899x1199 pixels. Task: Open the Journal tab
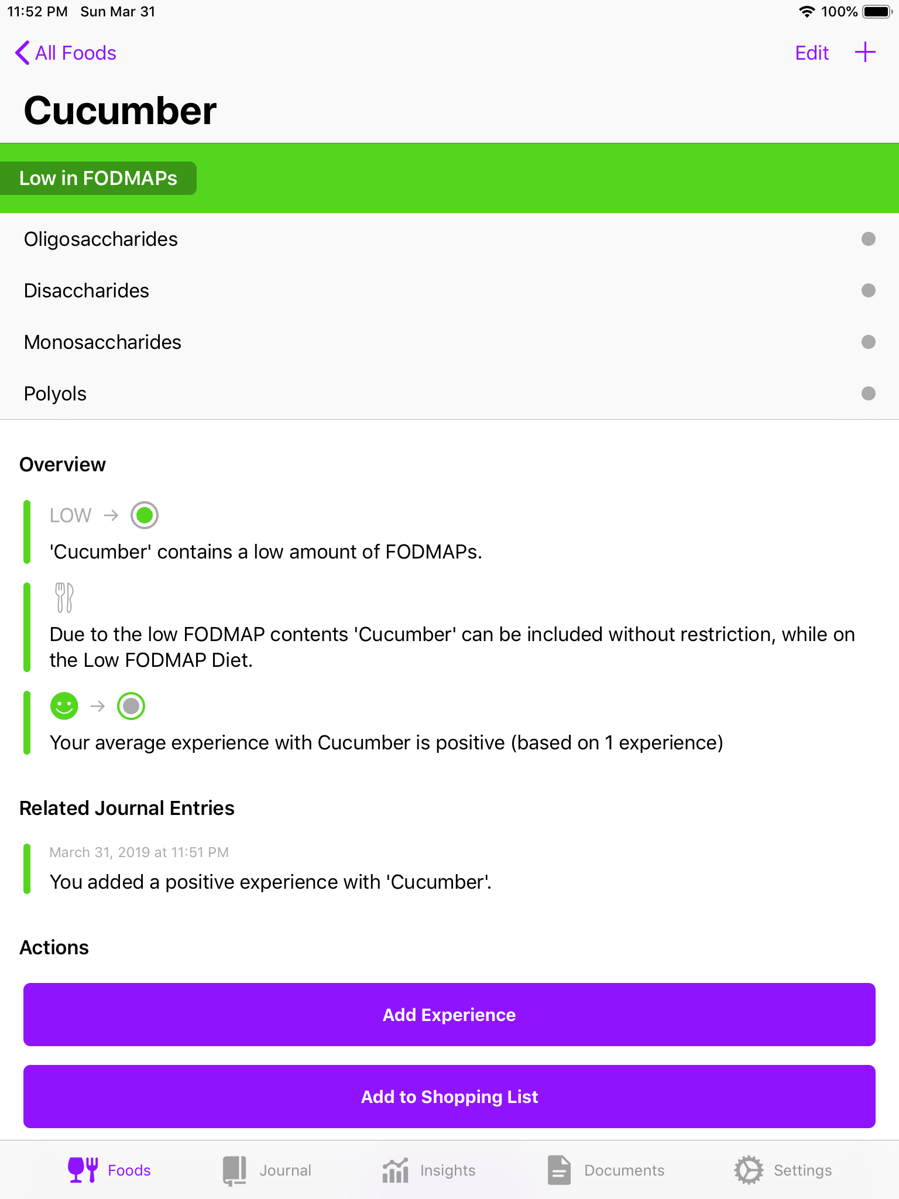pyautogui.click(x=267, y=1170)
